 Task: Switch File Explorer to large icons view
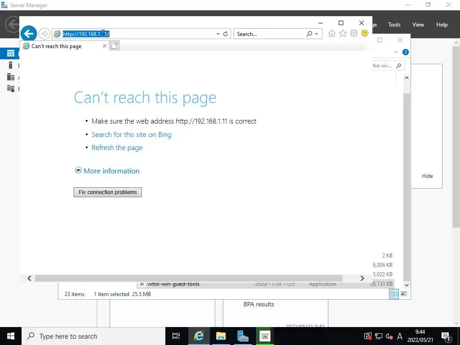pyautogui.click(x=404, y=294)
